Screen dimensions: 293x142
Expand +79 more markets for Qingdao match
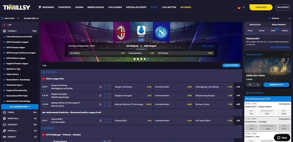click(x=238, y=96)
